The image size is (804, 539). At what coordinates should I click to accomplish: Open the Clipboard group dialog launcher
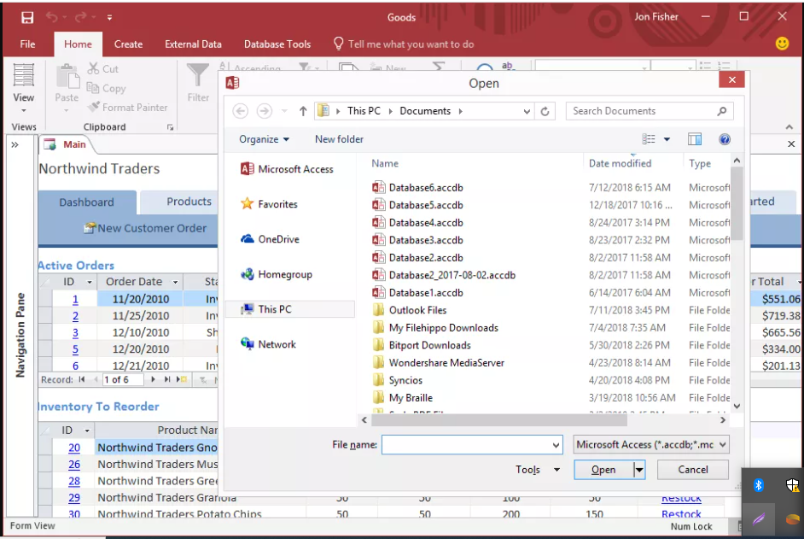coord(170,127)
